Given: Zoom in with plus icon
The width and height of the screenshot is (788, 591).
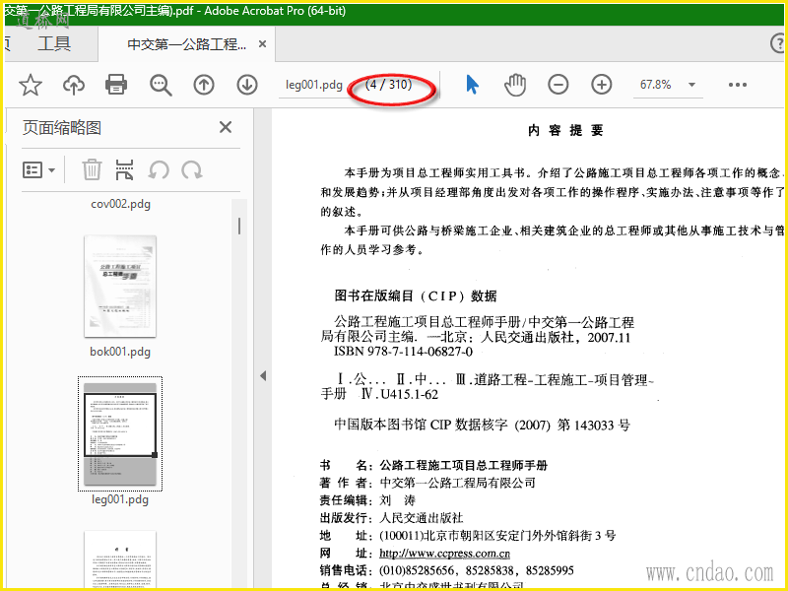Looking at the screenshot, I should 602,85.
